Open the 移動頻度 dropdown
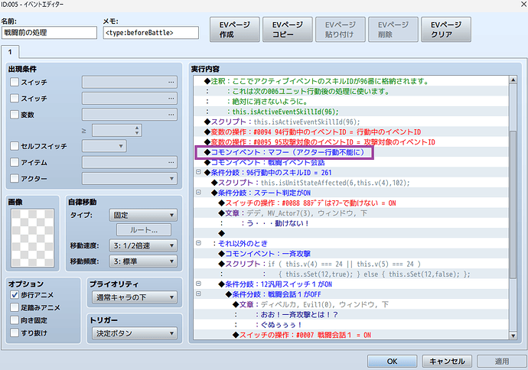 [x=143, y=261]
